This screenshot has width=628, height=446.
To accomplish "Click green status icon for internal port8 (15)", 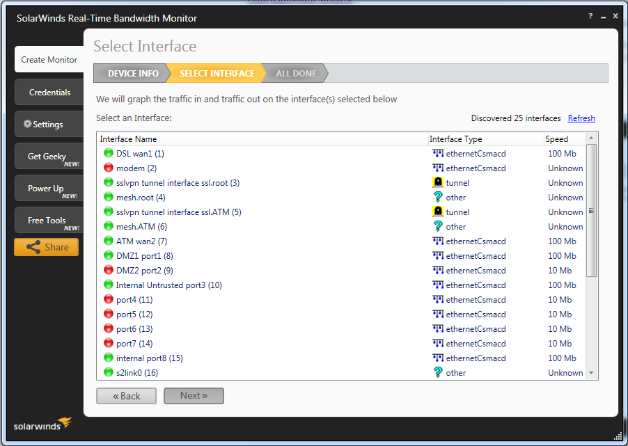I will point(109,358).
